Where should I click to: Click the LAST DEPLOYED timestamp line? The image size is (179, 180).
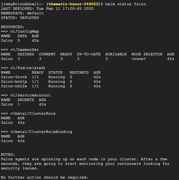click(47, 9)
